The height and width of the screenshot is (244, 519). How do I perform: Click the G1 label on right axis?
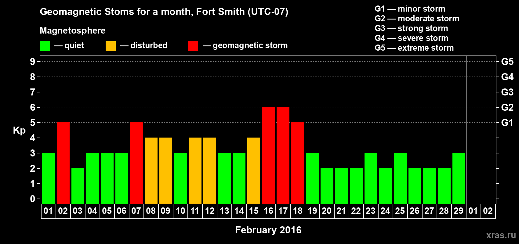pos(507,123)
